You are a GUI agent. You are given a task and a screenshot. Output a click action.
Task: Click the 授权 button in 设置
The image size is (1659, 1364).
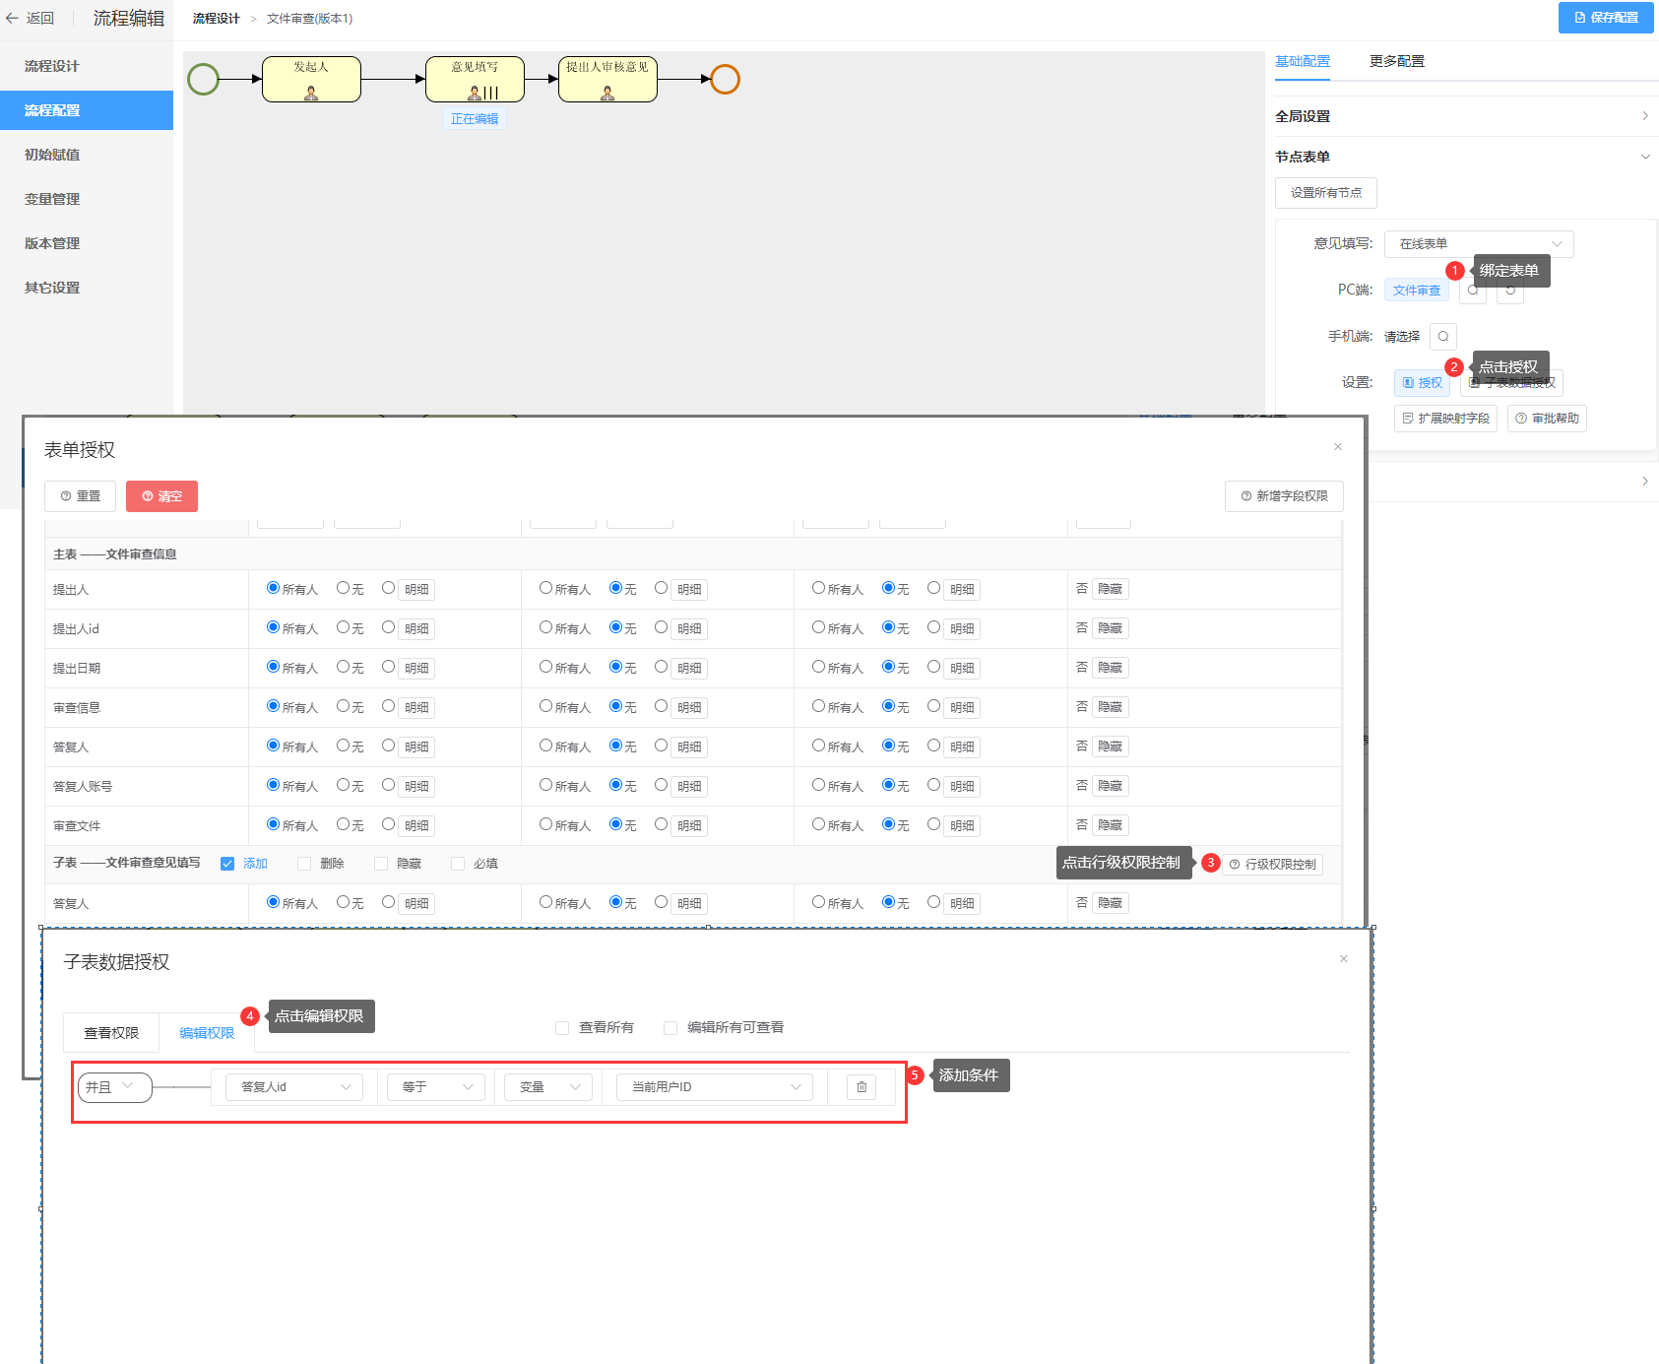click(x=1422, y=383)
